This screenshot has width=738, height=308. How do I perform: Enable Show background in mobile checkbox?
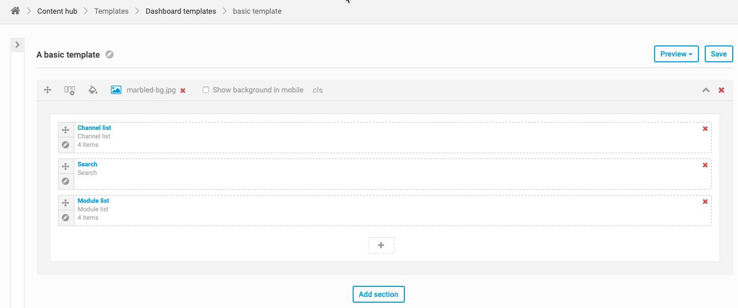(206, 90)
